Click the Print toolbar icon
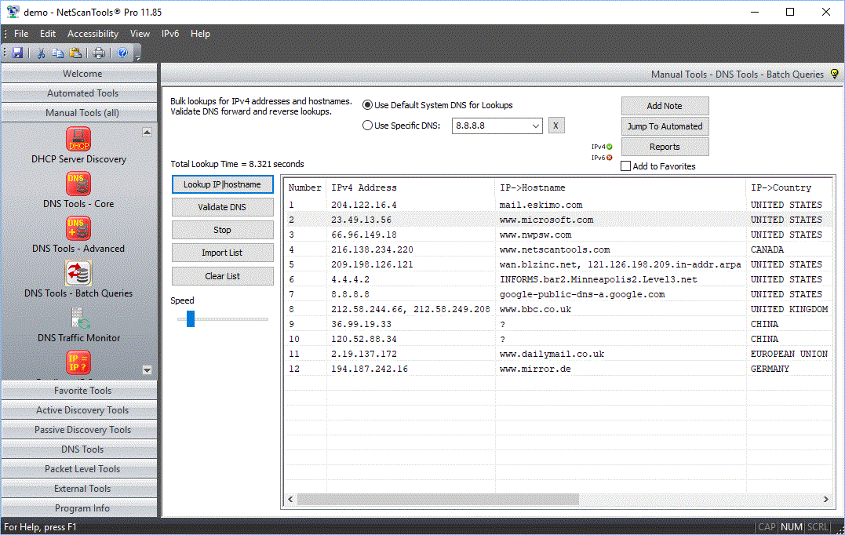This screenshot has width=845, height=535. tap(99, 53)
